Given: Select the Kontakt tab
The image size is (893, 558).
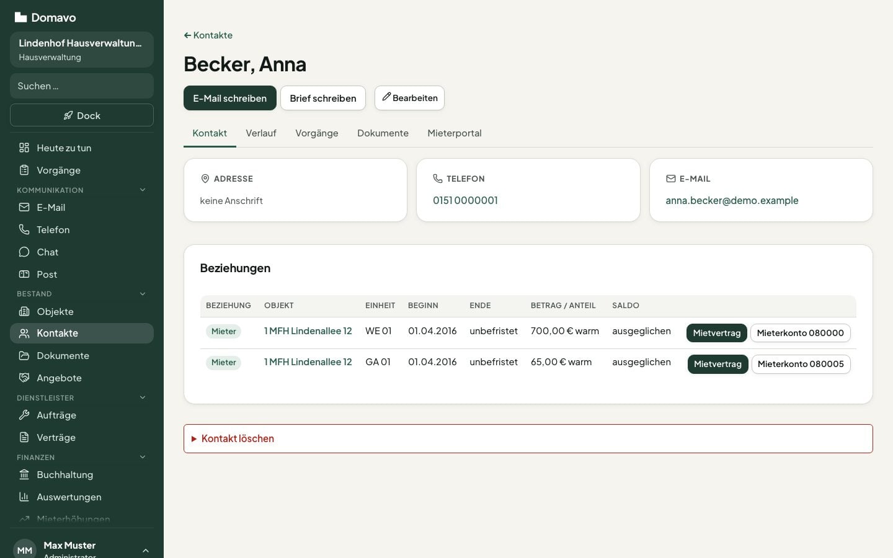Looking at the screenshot, I should pyautogui.click(x=210, y=133).
